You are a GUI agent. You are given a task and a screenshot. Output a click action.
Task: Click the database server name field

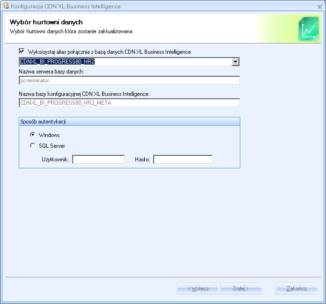(x=129, y=80)
